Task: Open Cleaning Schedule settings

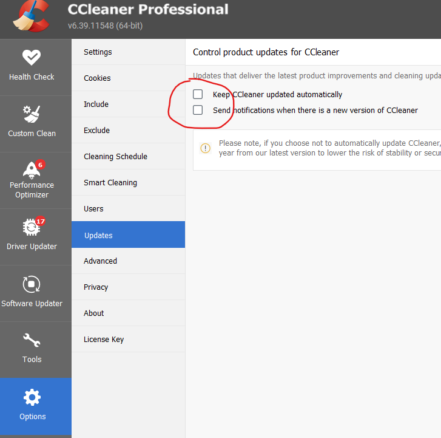Action: click(x=115, y=157)
